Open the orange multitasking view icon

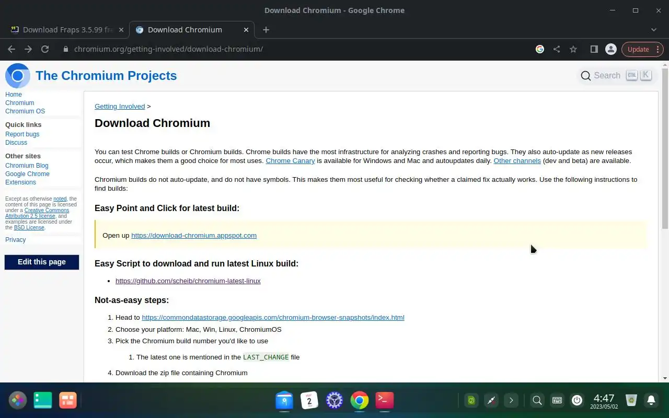pos(68,400)
